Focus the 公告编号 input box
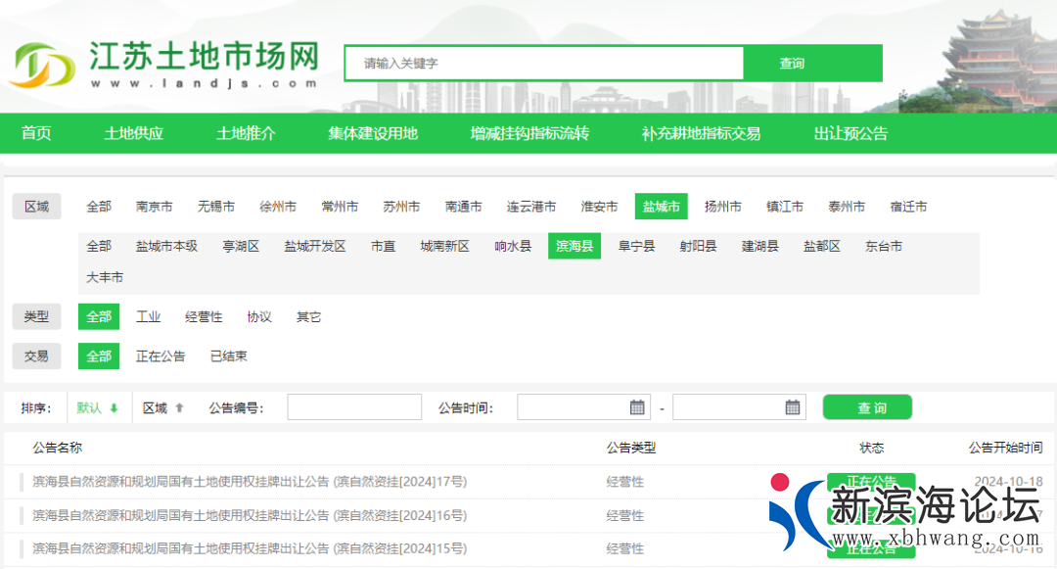This screenshot has width=1057, height=569. click(354, 407)
